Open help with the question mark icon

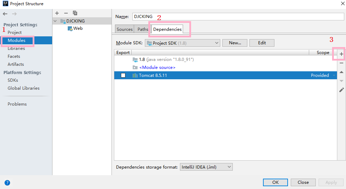[x=7, y=183]
